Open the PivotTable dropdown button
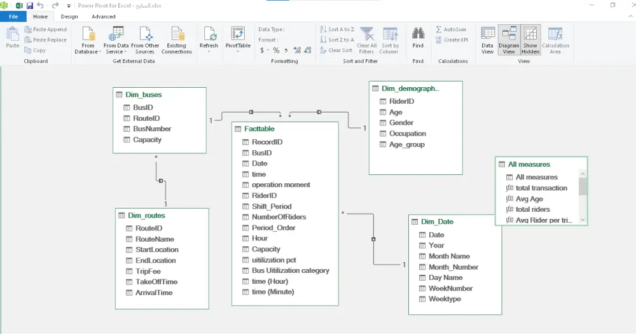636x334 pixels. [238, 39]
